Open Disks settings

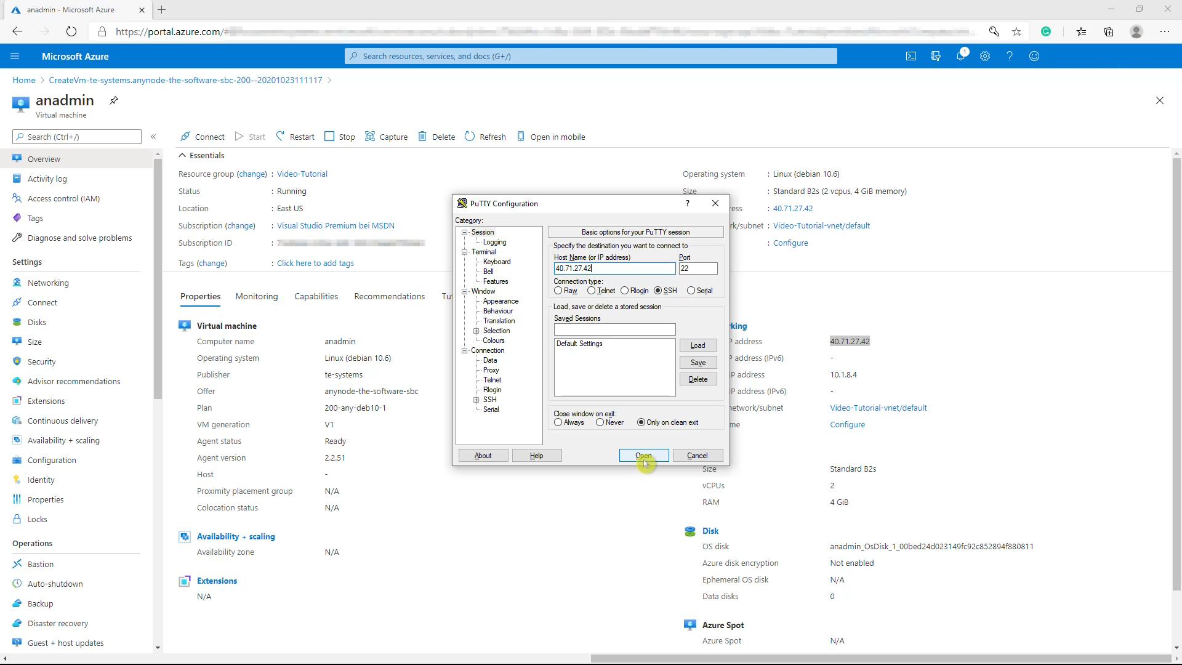point(37,322)
